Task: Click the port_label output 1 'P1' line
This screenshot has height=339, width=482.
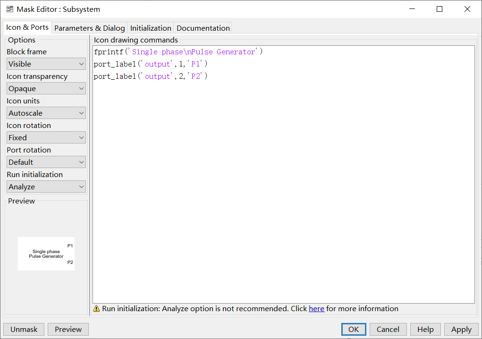Action: (151, 64)
